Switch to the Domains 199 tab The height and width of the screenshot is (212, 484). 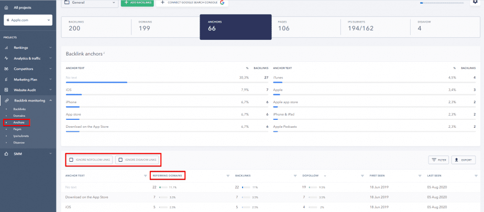coord(166,26)
